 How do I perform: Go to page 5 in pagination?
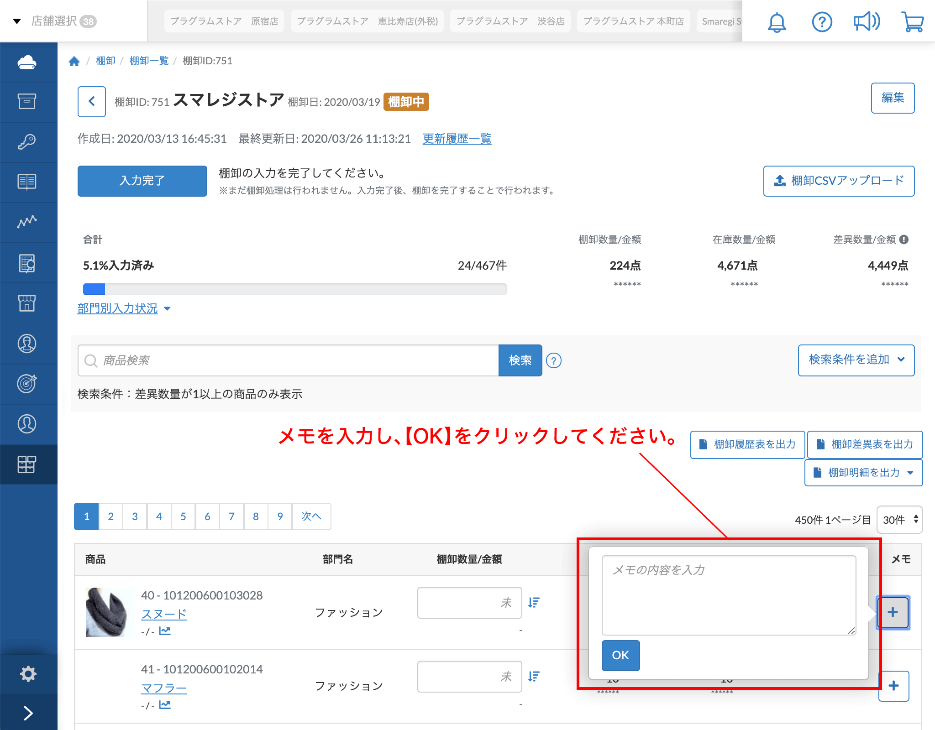pyautogui.click(x=183, y=516)
